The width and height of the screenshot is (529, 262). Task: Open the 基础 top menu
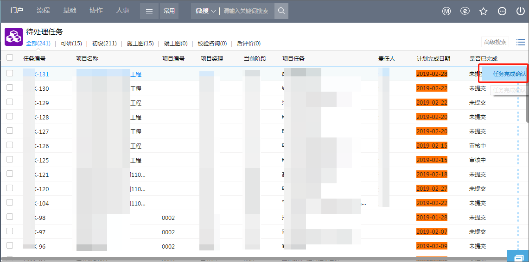[70, 11]
